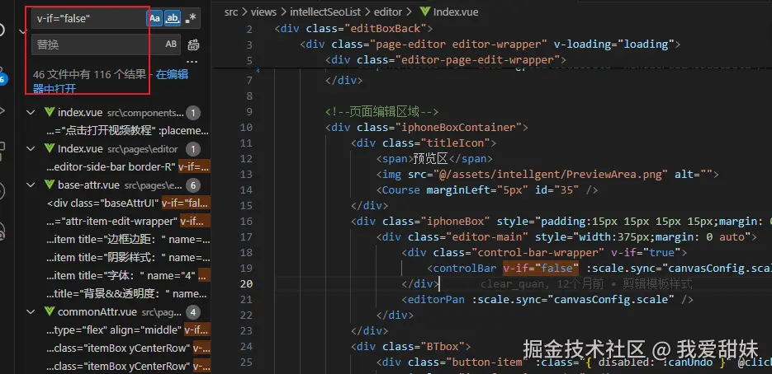The height and width of the screenshot is (374, 772).
Task: Collapse the replace field with the chevron
Action: [21, 31]
